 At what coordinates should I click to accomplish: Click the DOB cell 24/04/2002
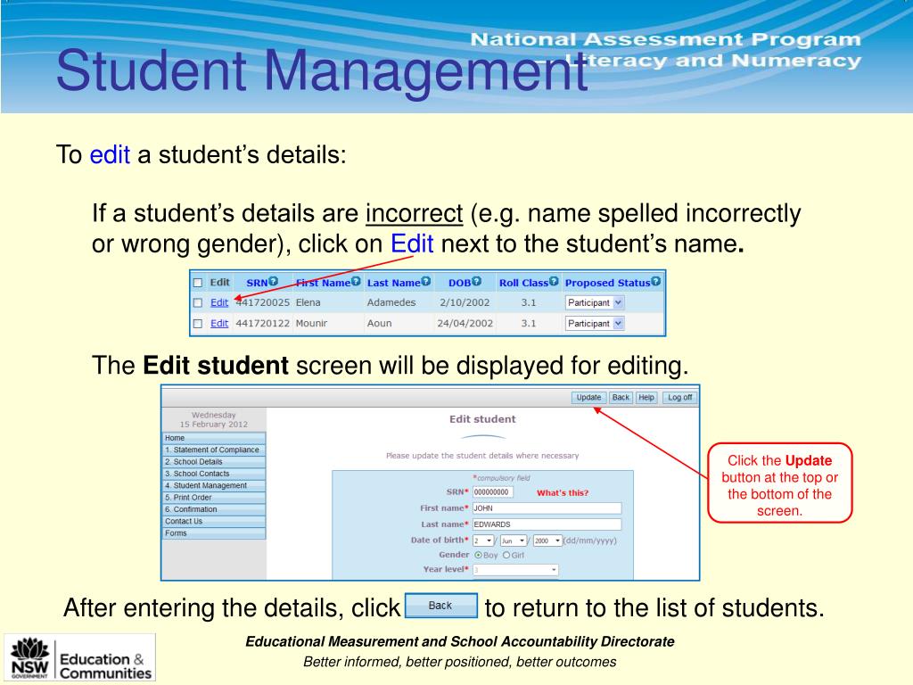pyautogui.click(x=465, y=323)
